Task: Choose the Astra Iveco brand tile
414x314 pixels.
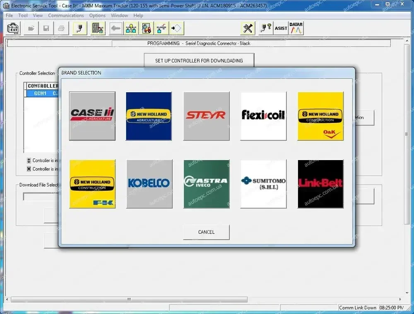Action: [x=206, y=184]
